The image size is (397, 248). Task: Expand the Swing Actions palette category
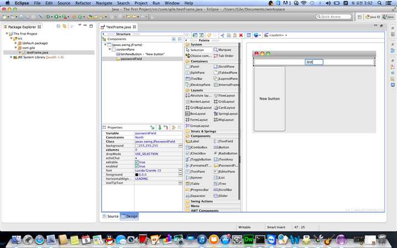tap(199, 202)
